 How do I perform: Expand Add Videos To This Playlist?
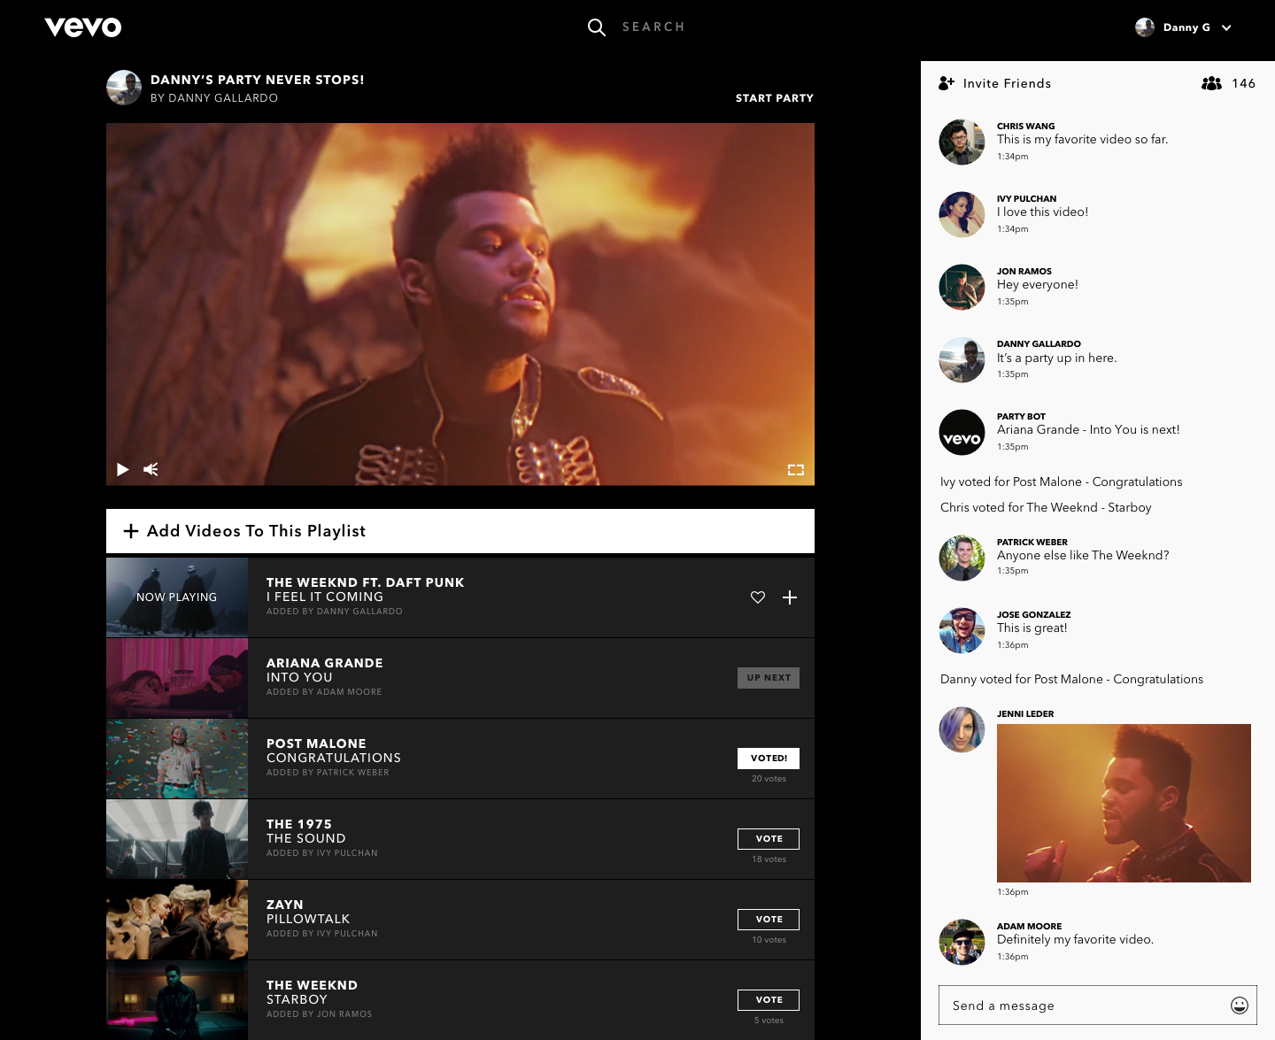click(248, 531)
